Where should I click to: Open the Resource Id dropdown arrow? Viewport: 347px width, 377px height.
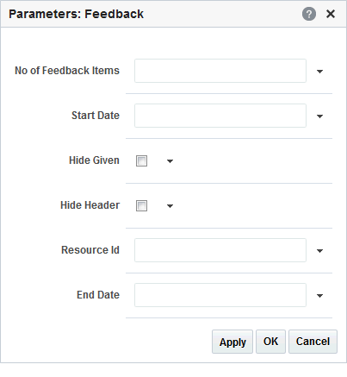tap(319, 250)
